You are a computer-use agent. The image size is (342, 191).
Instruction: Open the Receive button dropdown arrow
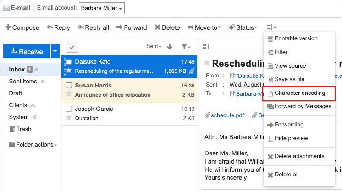pyautogui.click(x=55, y=51)
